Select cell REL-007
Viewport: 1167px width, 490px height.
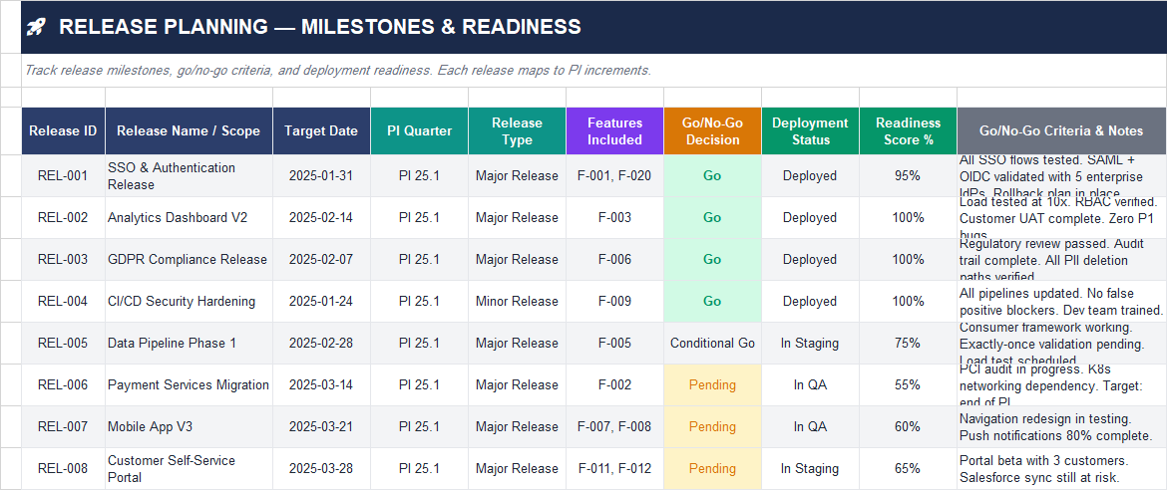63,427
